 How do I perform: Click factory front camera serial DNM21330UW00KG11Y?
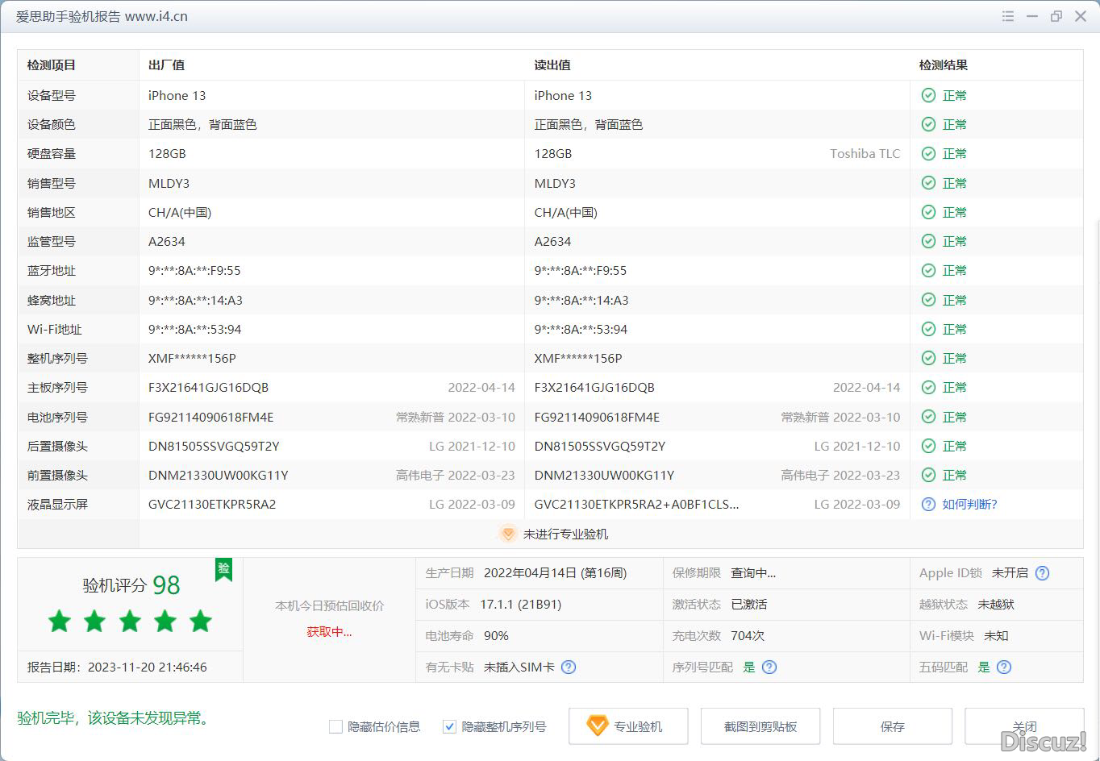(x=219, y=475)
